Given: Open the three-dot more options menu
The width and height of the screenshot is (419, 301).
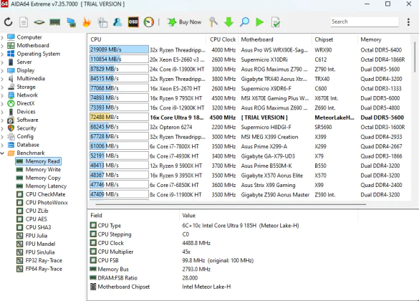Looking at the screenshot, I should coord(408,22).
